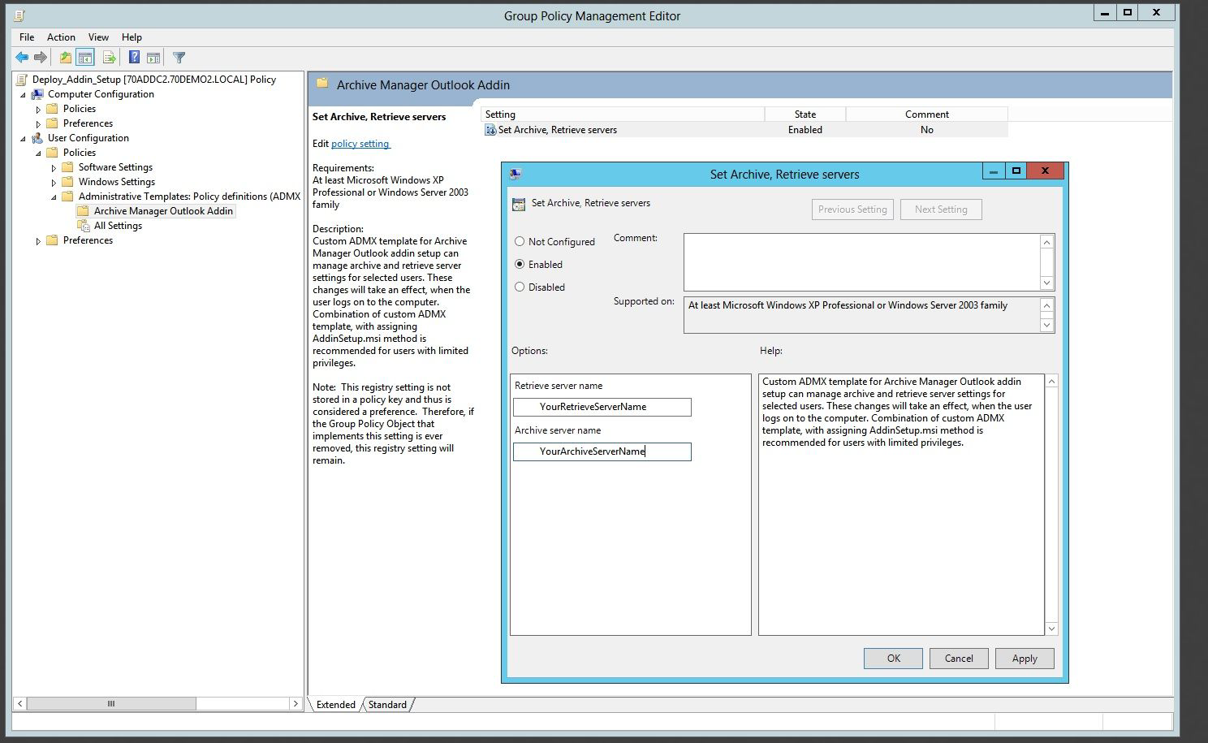Click the Export List toolbar icon
Image resolution: width=1208 pixels, height=743 pixels.
[109, 58]
